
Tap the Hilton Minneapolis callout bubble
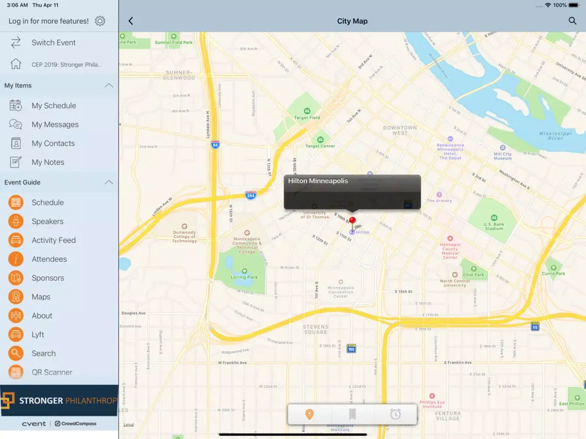(x=352, y=192)
